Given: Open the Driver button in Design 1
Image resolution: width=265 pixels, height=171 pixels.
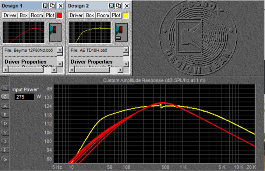Looking at the screenshot, I should point(10,15).
